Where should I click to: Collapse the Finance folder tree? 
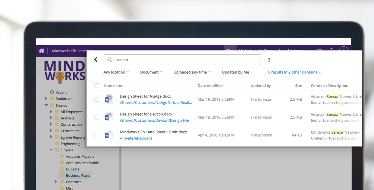(x=51, y=150)
